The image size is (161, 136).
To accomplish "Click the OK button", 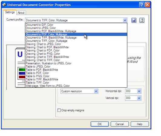I will [100, 124].
